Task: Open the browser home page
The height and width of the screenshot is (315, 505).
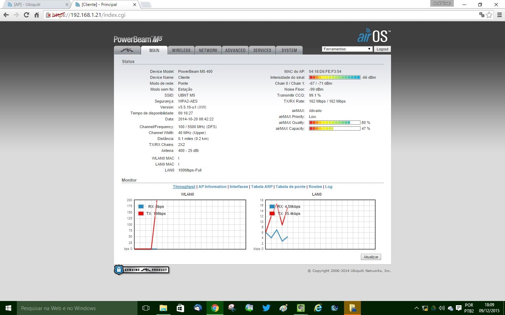Action: click(x=36, y=15)
